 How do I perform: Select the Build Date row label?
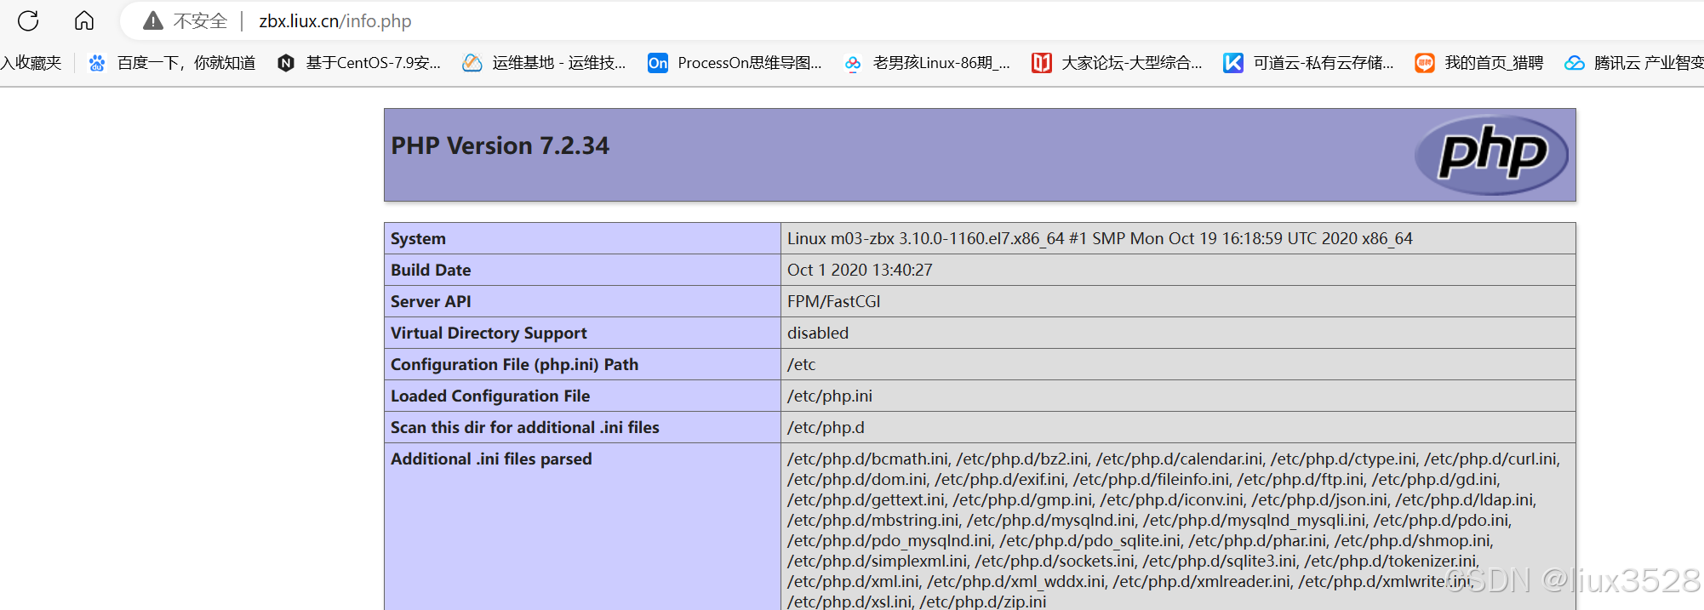(x=431, y=271)
